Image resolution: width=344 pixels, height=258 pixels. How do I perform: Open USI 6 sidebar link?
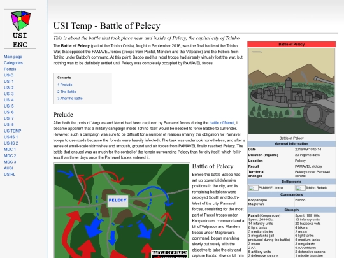8,112
